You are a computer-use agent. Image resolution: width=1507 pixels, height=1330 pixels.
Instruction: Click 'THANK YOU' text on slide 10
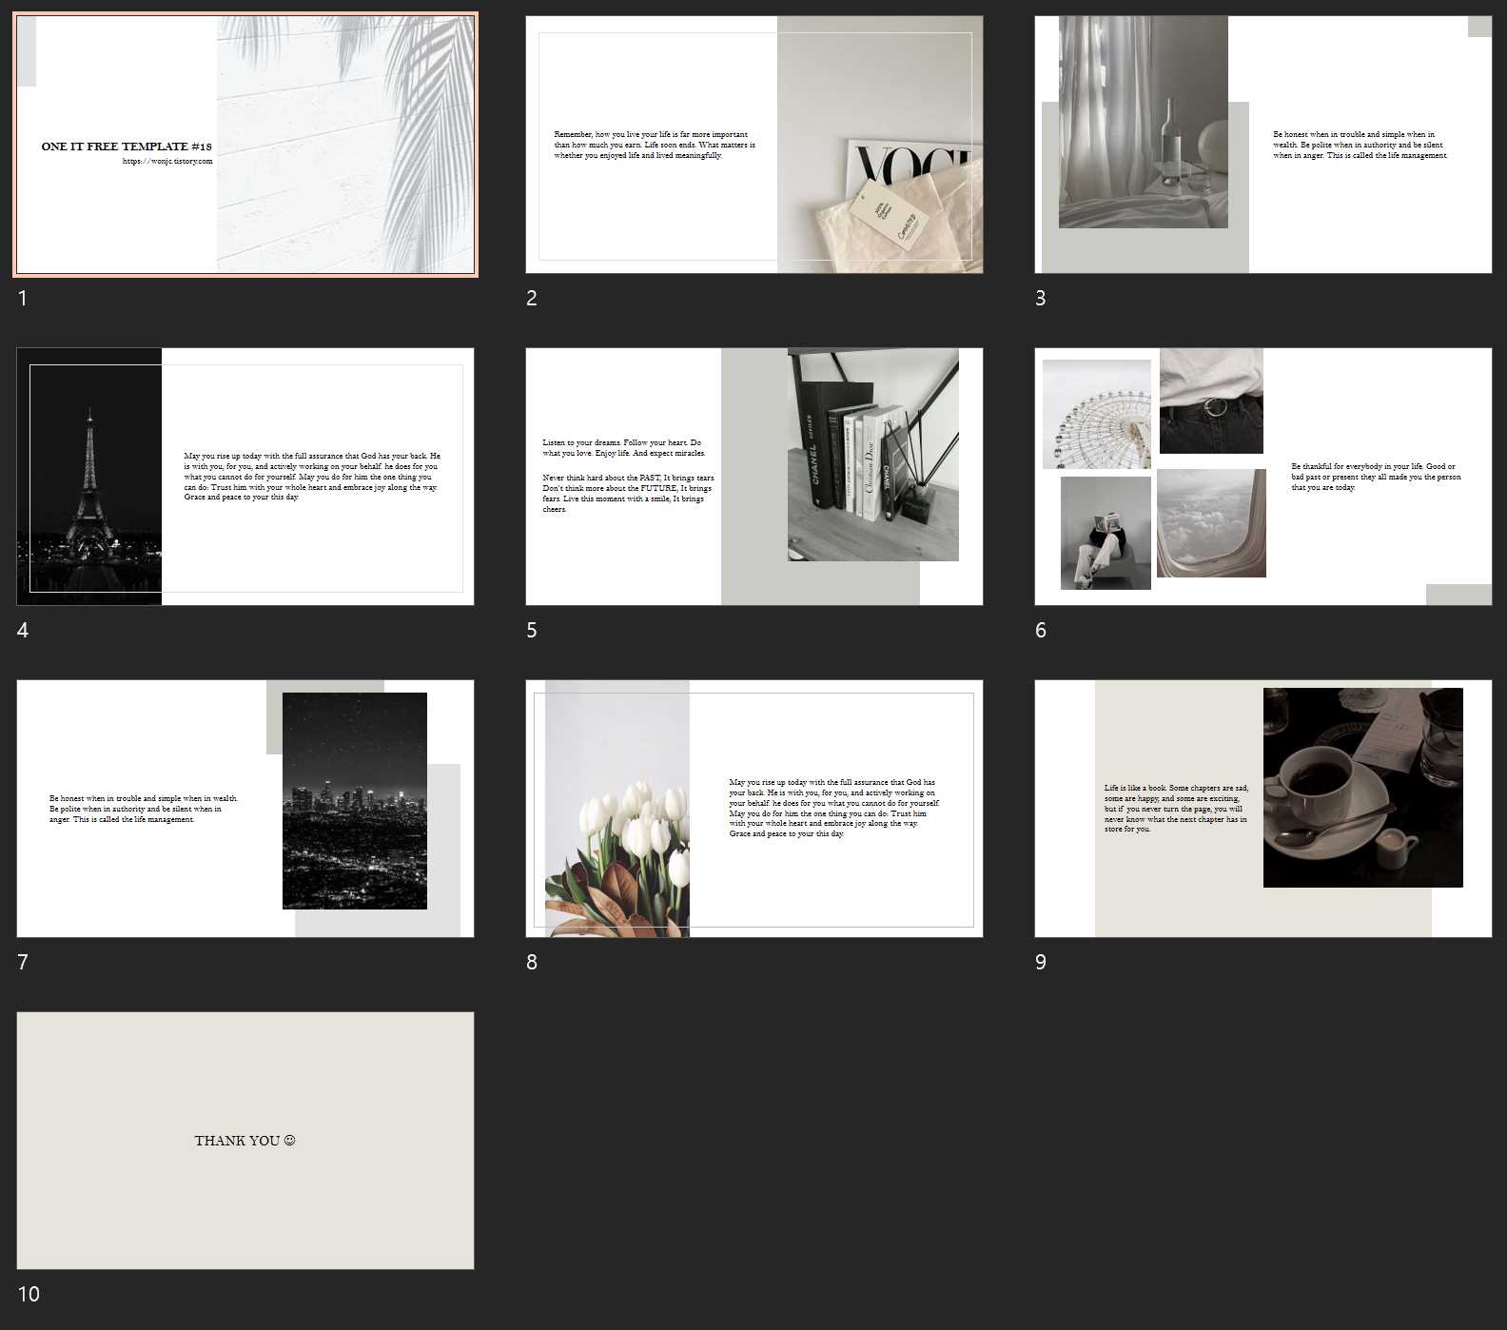click(238, 1141)
